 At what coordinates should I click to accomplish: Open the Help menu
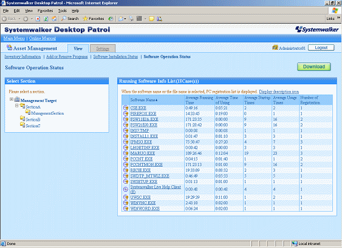75,11
